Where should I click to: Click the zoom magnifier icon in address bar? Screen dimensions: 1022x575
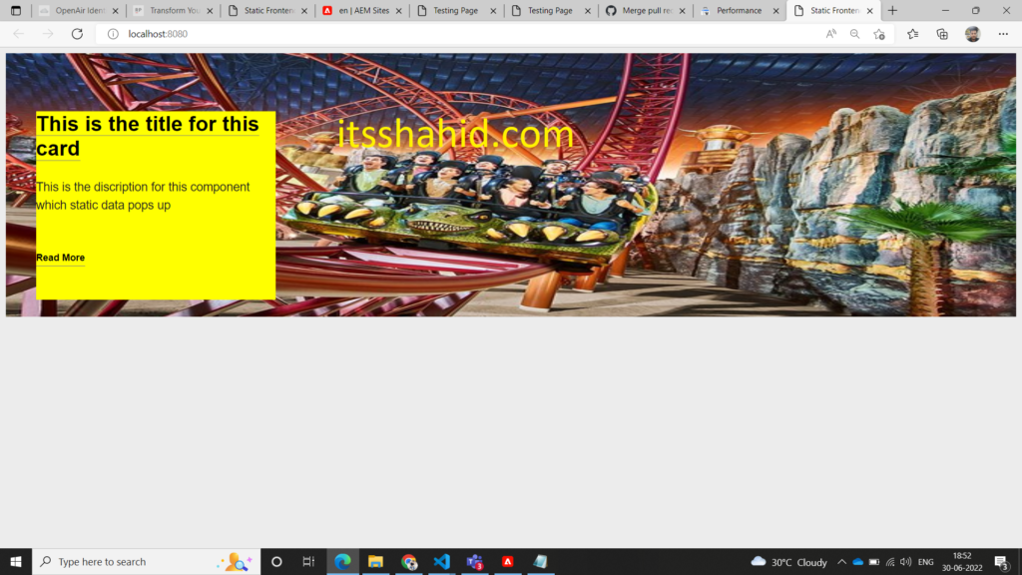coord(854,34)
